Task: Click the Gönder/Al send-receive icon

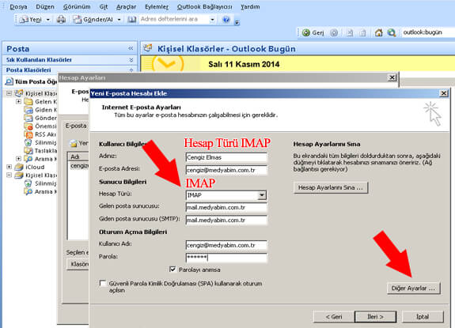Action: click(78, 20)
